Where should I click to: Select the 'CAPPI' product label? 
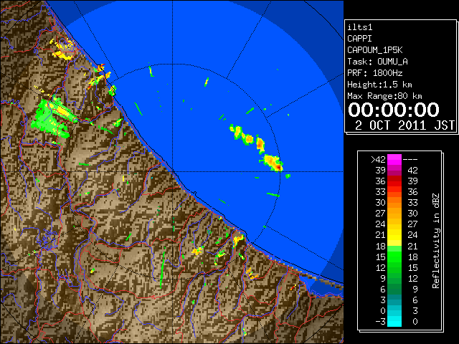coord(359,39)
